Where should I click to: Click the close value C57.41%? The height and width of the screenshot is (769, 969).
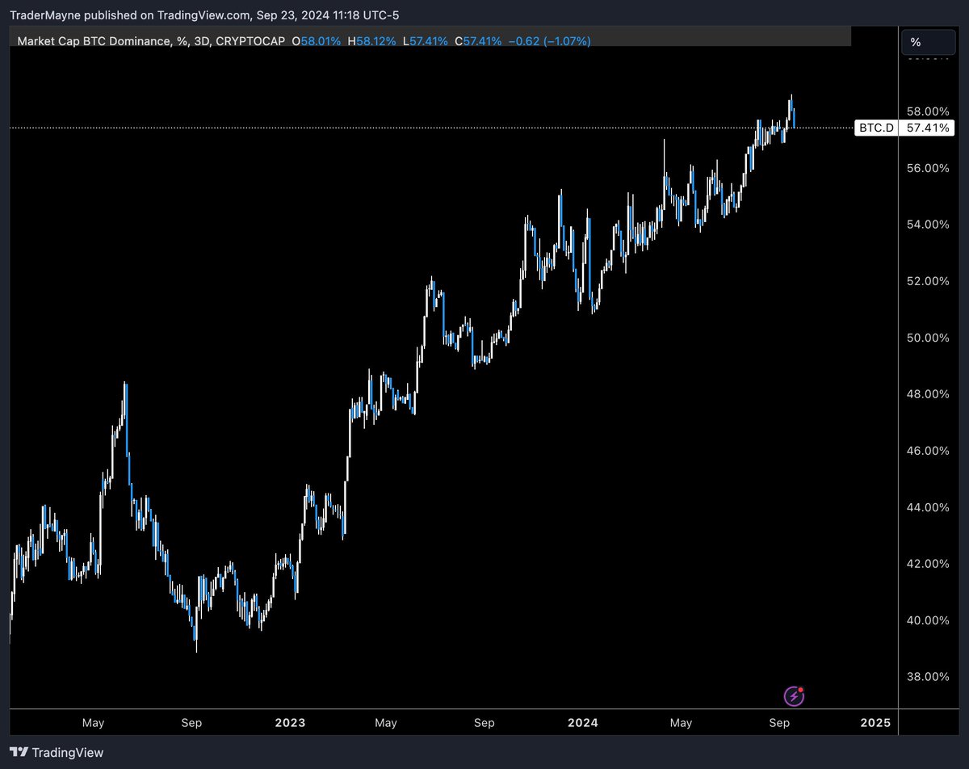(478, 40)
